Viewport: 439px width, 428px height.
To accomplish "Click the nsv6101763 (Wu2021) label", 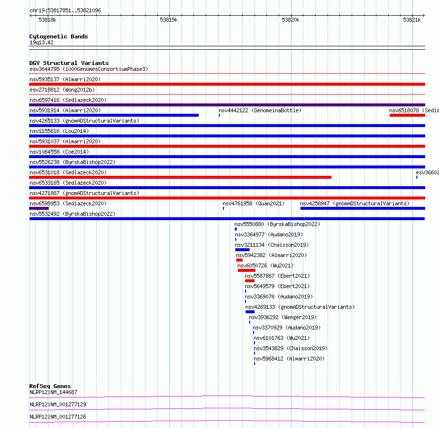I will (282, 338).
